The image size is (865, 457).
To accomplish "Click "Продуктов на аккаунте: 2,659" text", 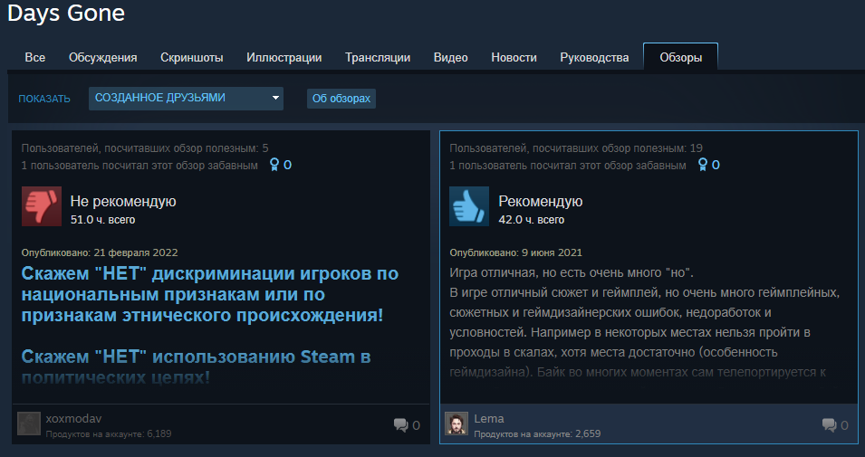I will pos(537,433).
